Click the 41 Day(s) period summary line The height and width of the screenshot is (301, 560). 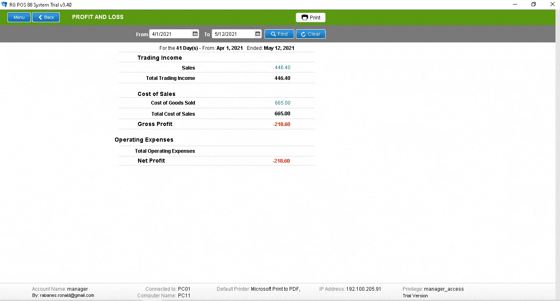coord(227,48)
